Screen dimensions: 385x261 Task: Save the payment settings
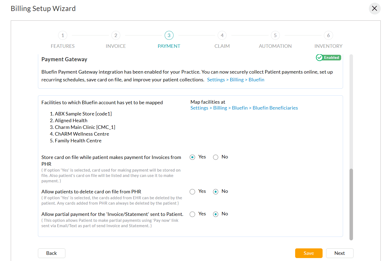point(309,253)
